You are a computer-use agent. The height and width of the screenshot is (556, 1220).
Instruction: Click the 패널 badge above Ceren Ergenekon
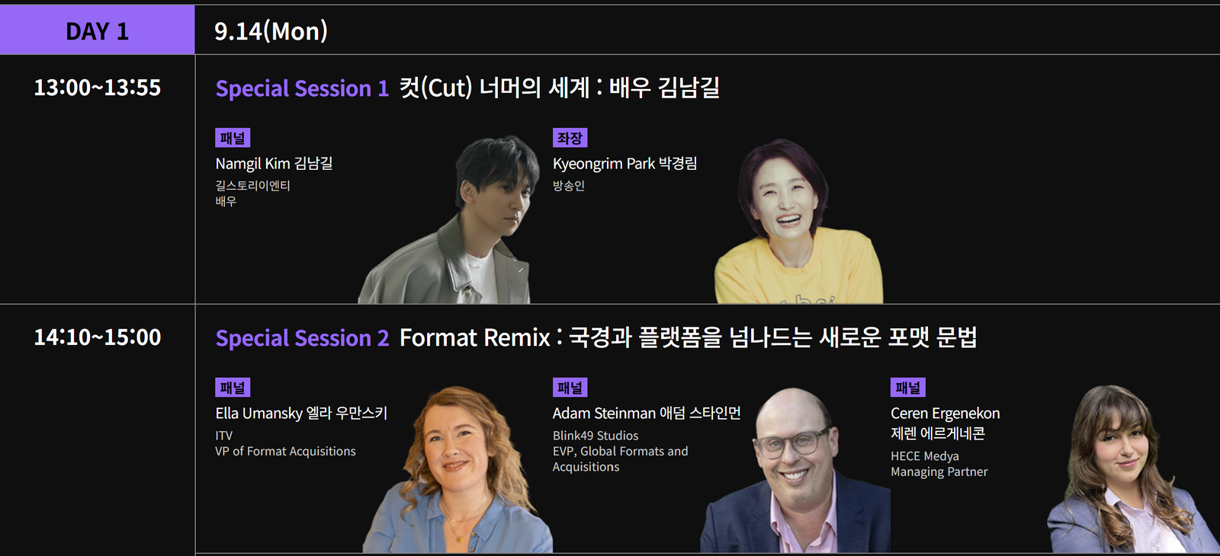point(907,388)
